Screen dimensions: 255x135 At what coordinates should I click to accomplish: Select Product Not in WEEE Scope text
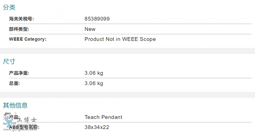[x=120, y=39]
